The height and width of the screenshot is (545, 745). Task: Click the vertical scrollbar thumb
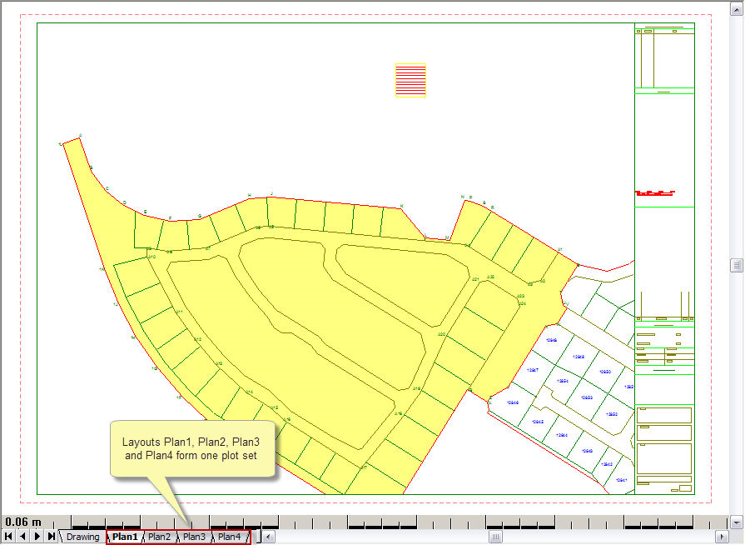pyautogui.click(x=736, y=265)
